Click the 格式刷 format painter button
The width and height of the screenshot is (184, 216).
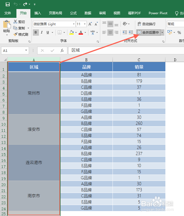pos(21,34)
